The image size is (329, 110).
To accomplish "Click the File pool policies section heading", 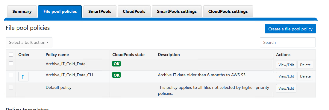I will pyautogui.click(x=28, y=28).
